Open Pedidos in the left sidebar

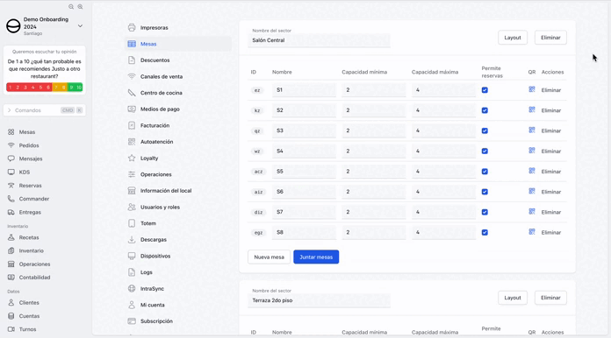click(29, 145)
